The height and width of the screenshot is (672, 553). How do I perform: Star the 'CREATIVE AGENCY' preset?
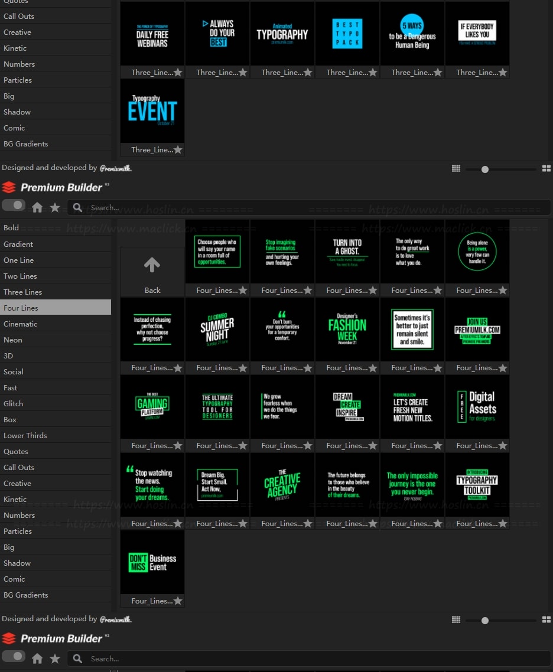[308, 524]
